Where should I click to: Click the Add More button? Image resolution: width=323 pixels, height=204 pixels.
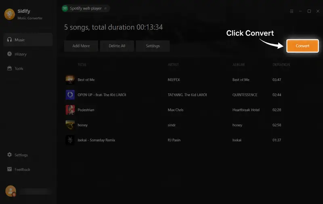click(81, 46)
